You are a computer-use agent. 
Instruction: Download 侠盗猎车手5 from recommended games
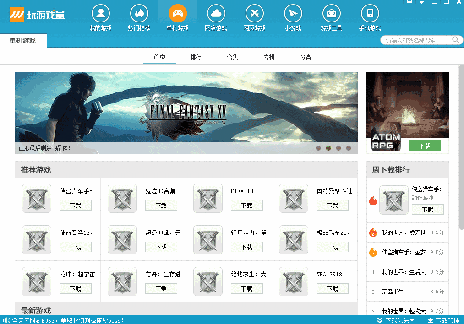pos(76,205)
